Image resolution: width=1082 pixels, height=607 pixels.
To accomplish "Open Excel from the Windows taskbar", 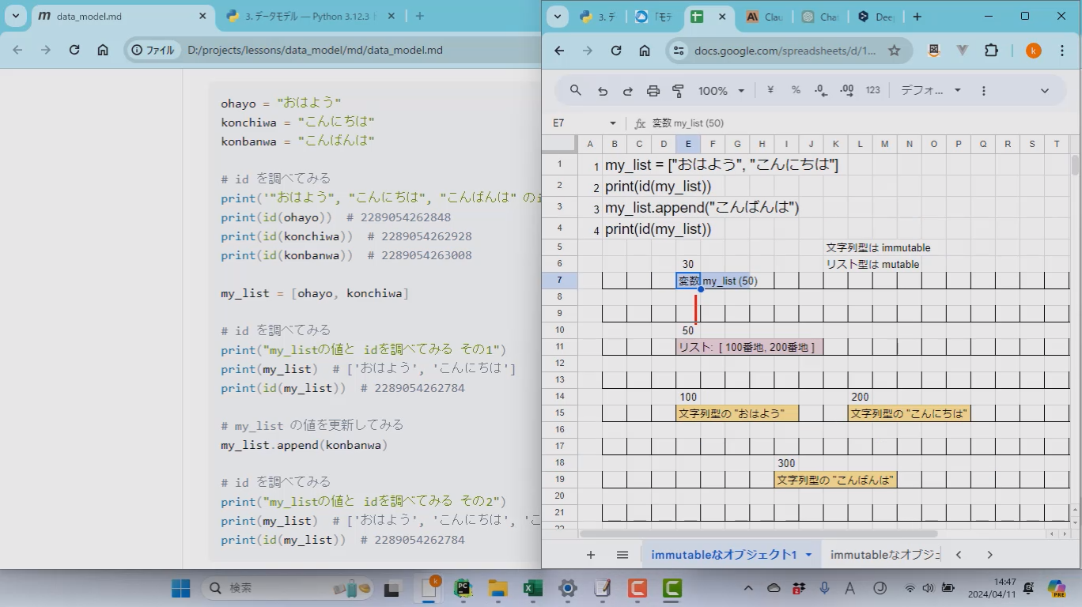I will [531, 588].
